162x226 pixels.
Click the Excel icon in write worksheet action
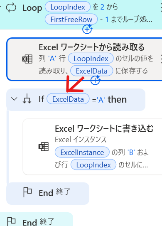[44, 147]
